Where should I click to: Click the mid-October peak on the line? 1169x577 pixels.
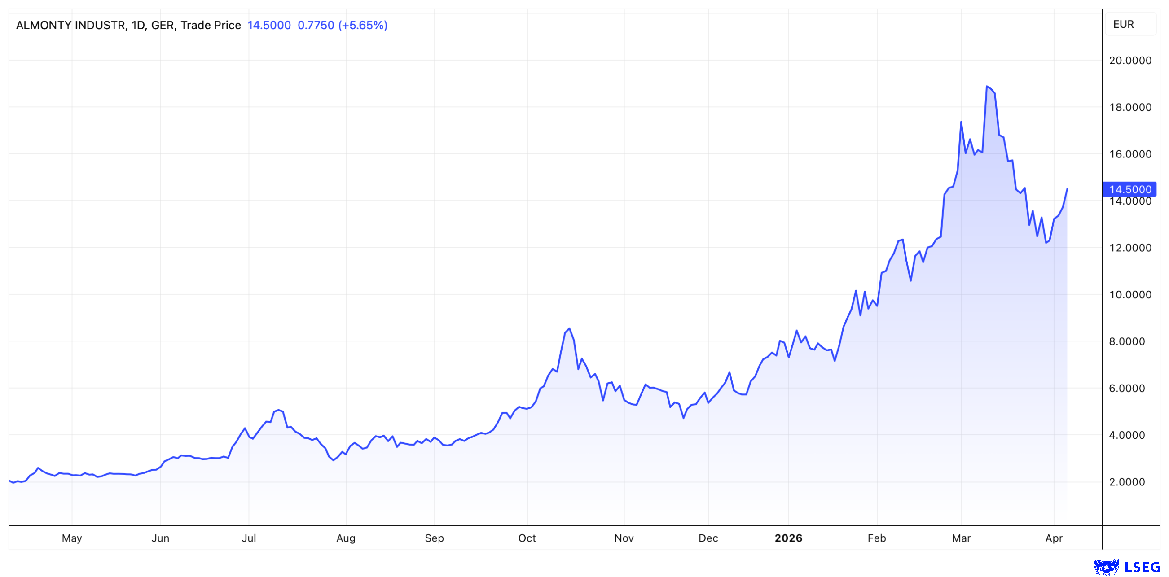569,329
